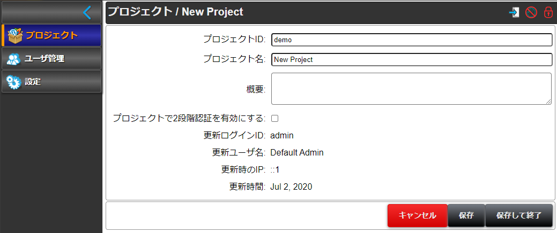Click the ユーザ管理 people icon

13,59
